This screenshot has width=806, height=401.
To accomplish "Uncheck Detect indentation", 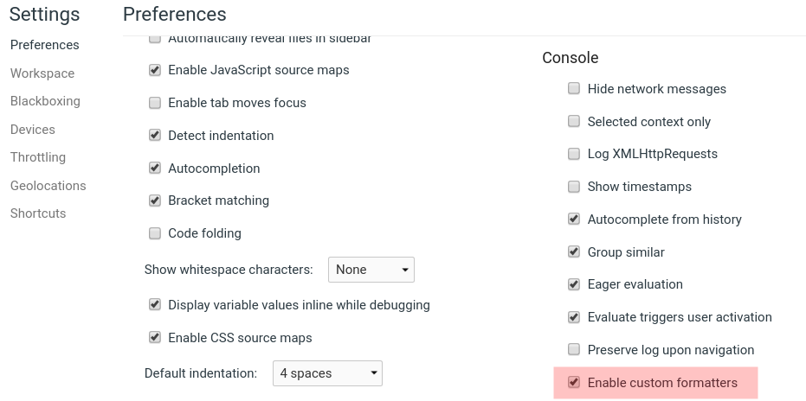I will tap(155, 136).
